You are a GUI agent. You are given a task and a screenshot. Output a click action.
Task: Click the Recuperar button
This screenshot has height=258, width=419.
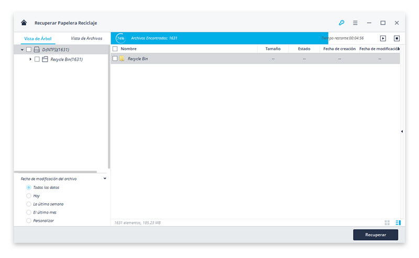pos(376,235)
